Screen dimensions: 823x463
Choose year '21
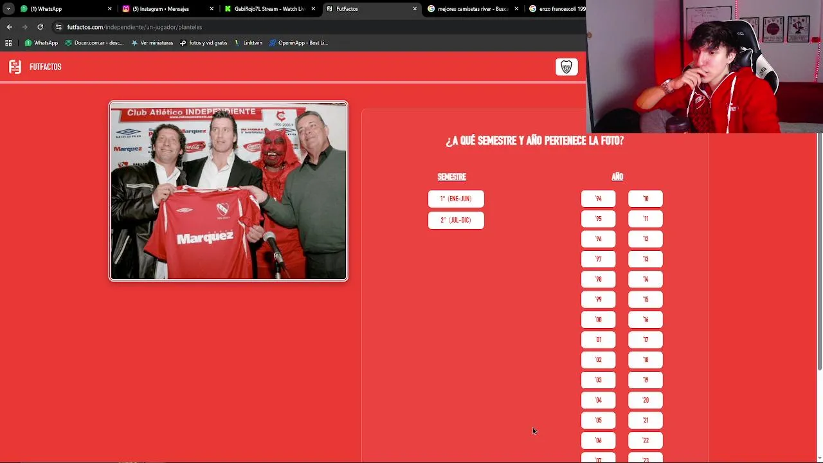click(x=646, y=420)
